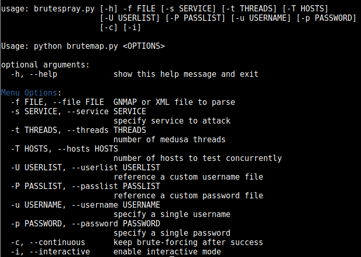361x257 pixels.
Task: Click the "-c, --continuous" option
Action: pos(47,242)
